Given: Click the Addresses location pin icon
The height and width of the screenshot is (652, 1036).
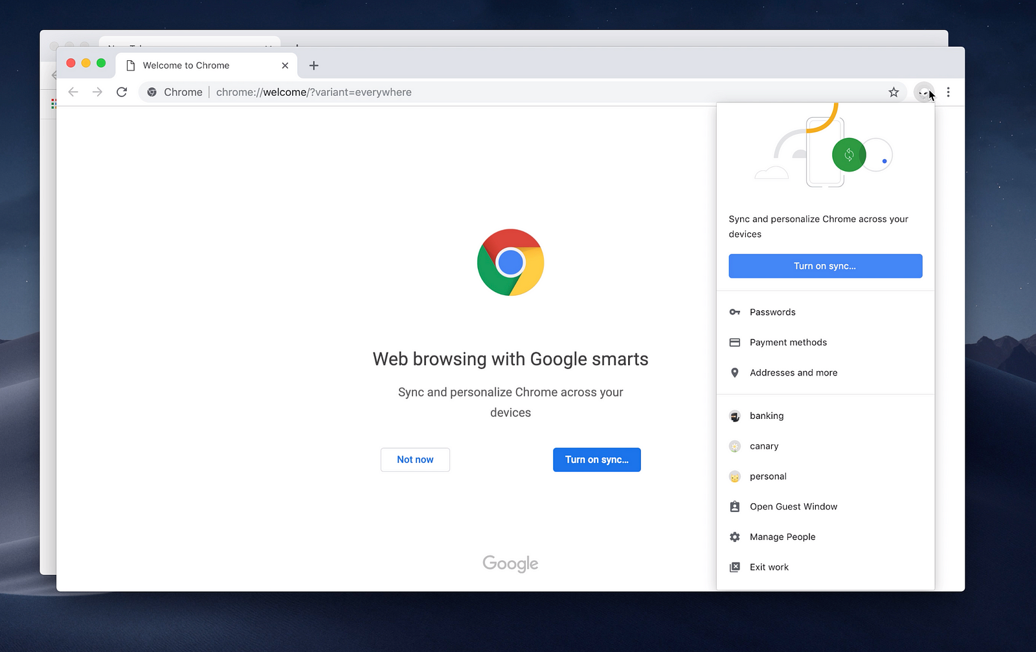Looking at the screenshot, I should click(735, 372).
